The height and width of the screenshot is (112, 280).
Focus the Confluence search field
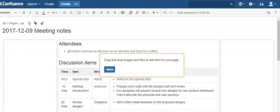click(211, 4)
